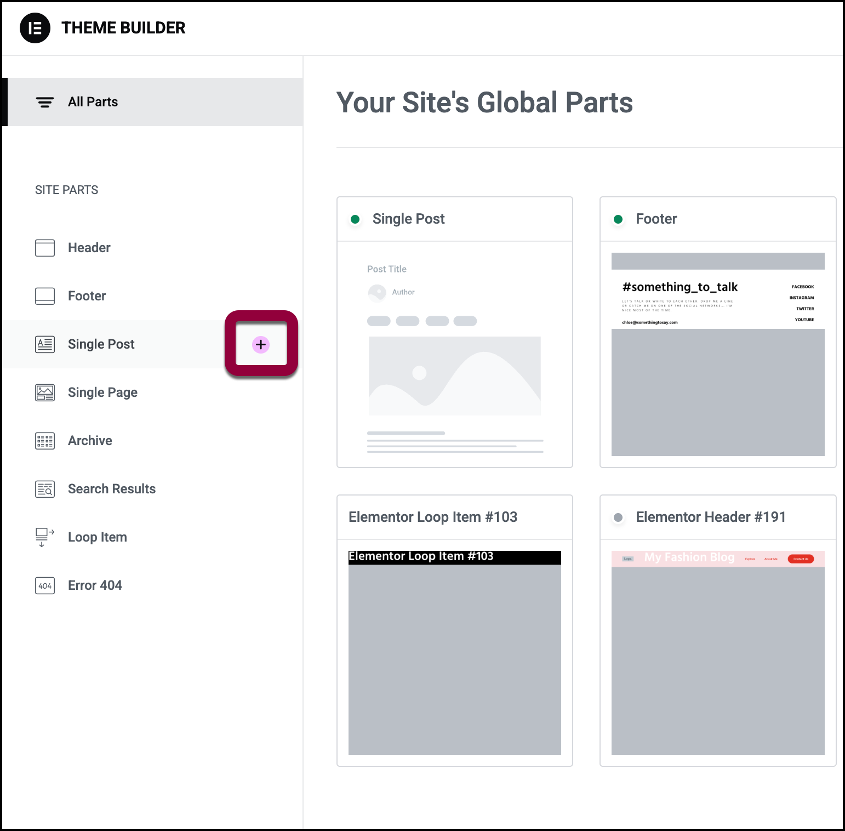The image size is (845, 831).
Task: Click the All Parts filter icon
Action: point(45,102)
